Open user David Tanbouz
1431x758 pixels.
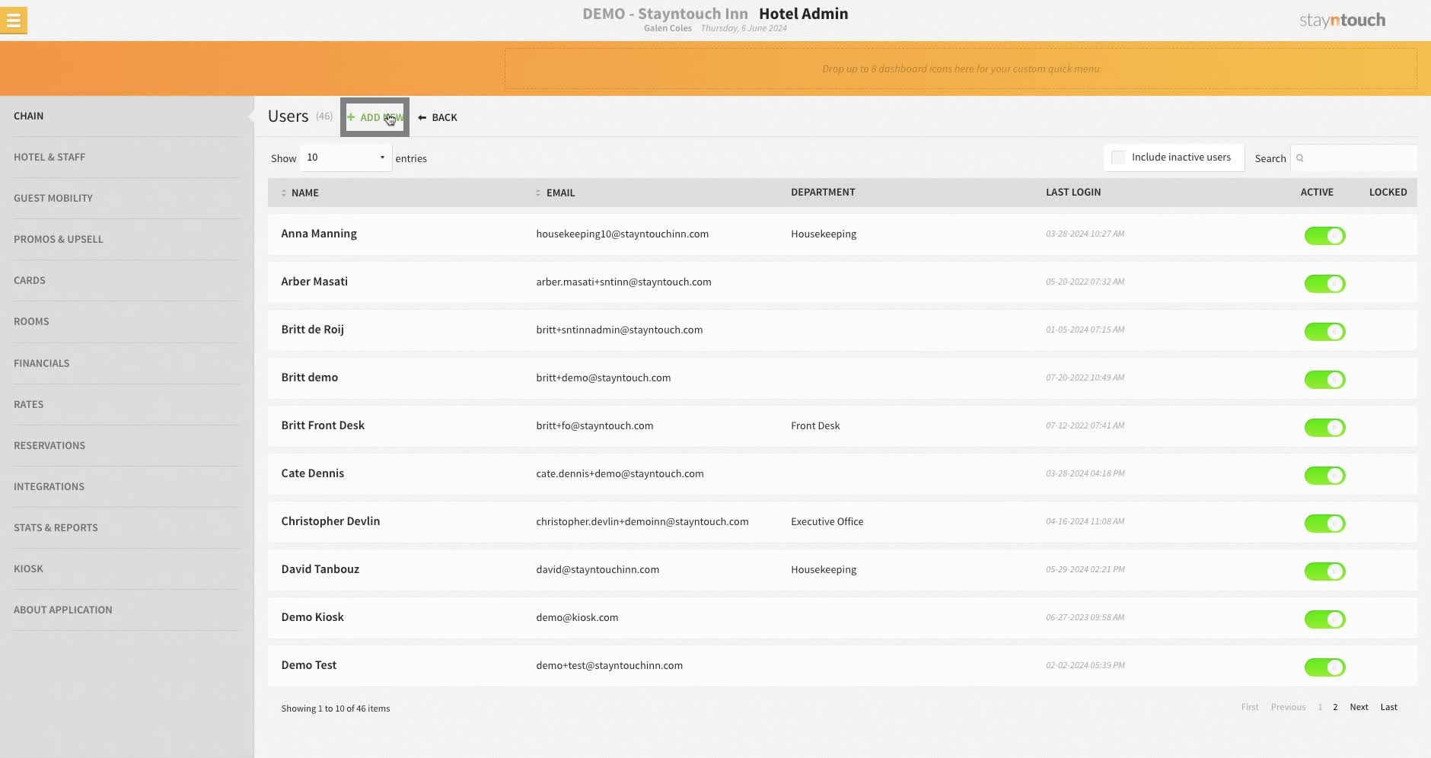320,569
